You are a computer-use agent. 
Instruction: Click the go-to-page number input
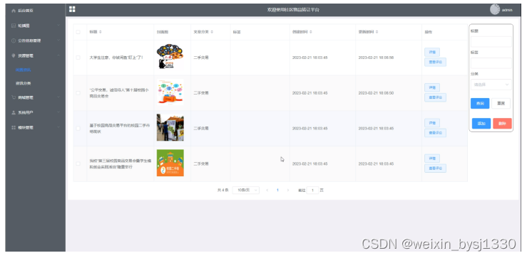[x=312, y=190]
